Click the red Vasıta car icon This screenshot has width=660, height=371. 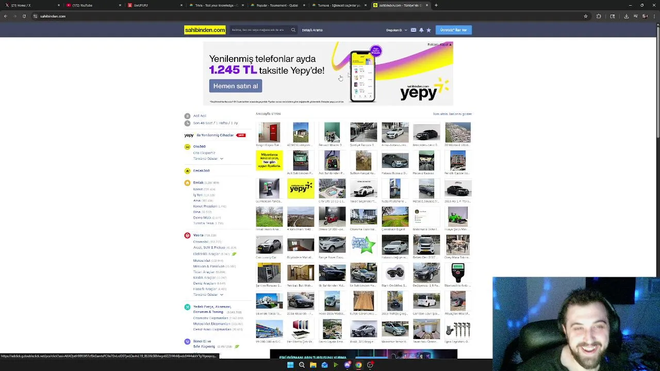[187, 235]
